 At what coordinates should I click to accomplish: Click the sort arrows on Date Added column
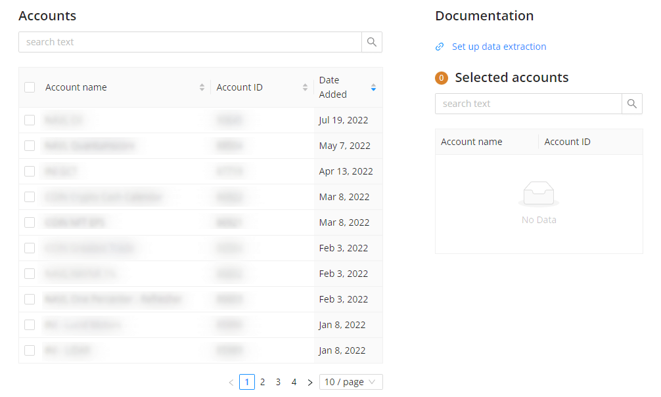click(373, 87)
